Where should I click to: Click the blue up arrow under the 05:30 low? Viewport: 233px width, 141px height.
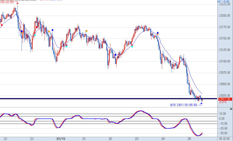[201, 103]
